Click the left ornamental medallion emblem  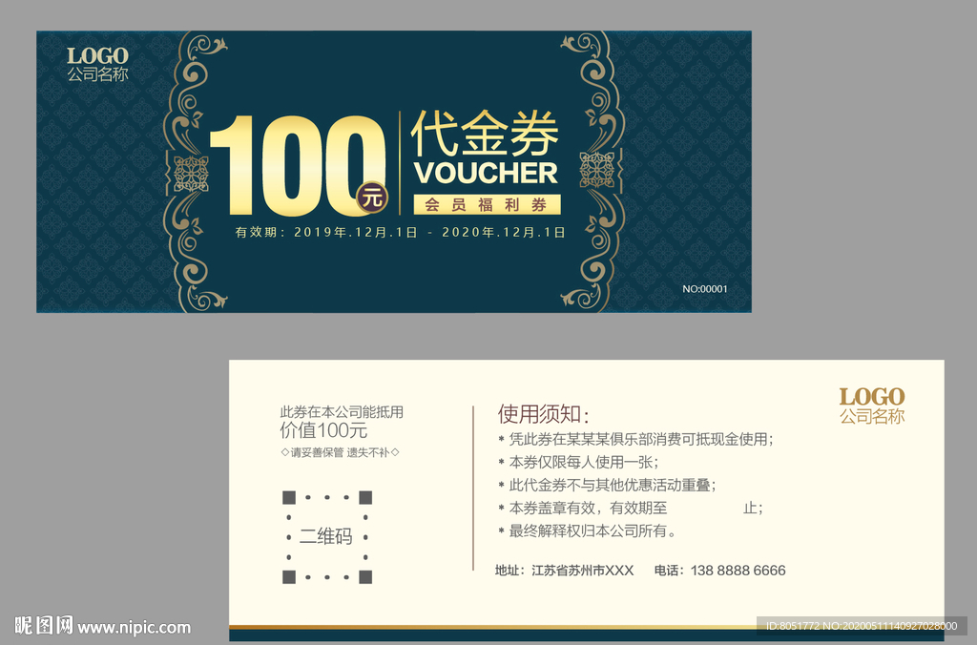click(191, 174)
